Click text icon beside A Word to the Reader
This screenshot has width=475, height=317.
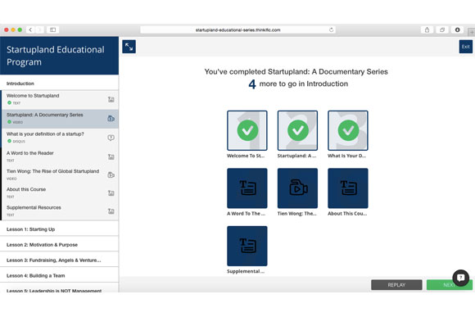111,156
